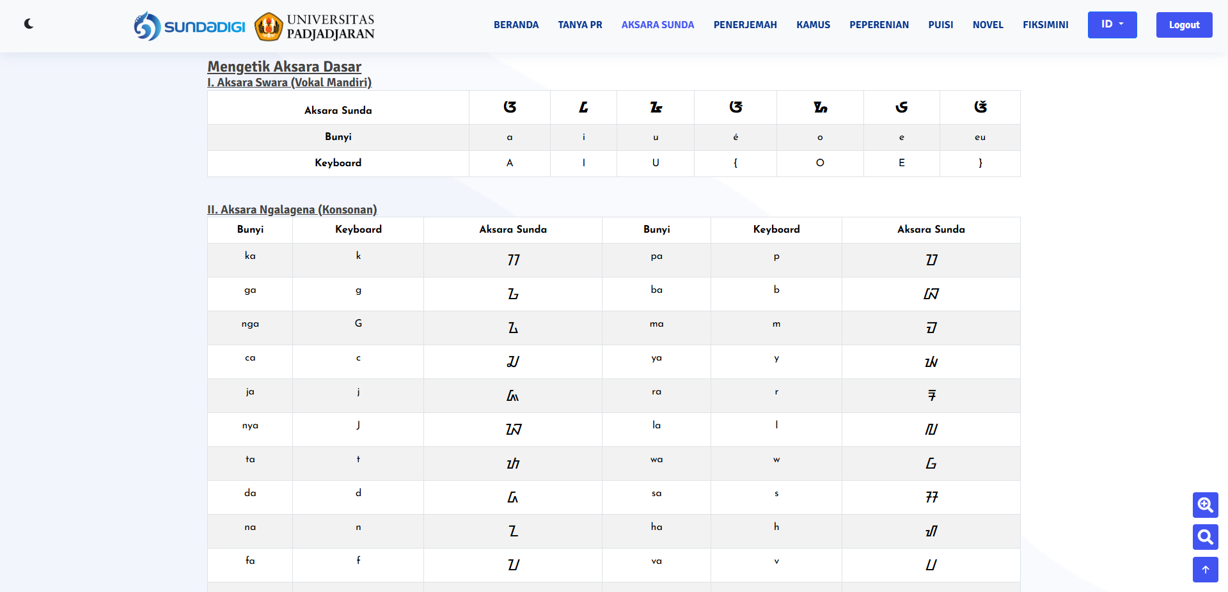
Task: Click the Mengetik Aksara Dasar heading
Action: pos(285,66)
